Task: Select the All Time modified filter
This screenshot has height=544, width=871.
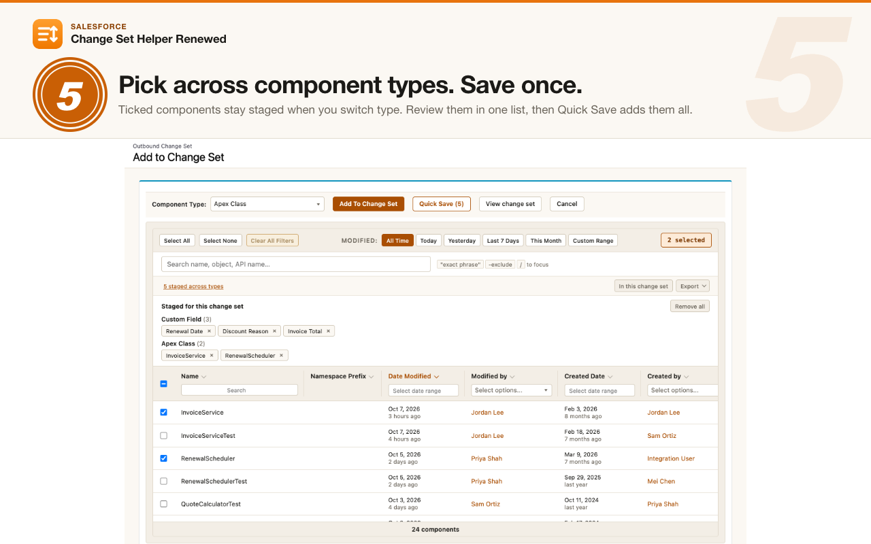Action: pyautogui.click(x=397, y=241)
